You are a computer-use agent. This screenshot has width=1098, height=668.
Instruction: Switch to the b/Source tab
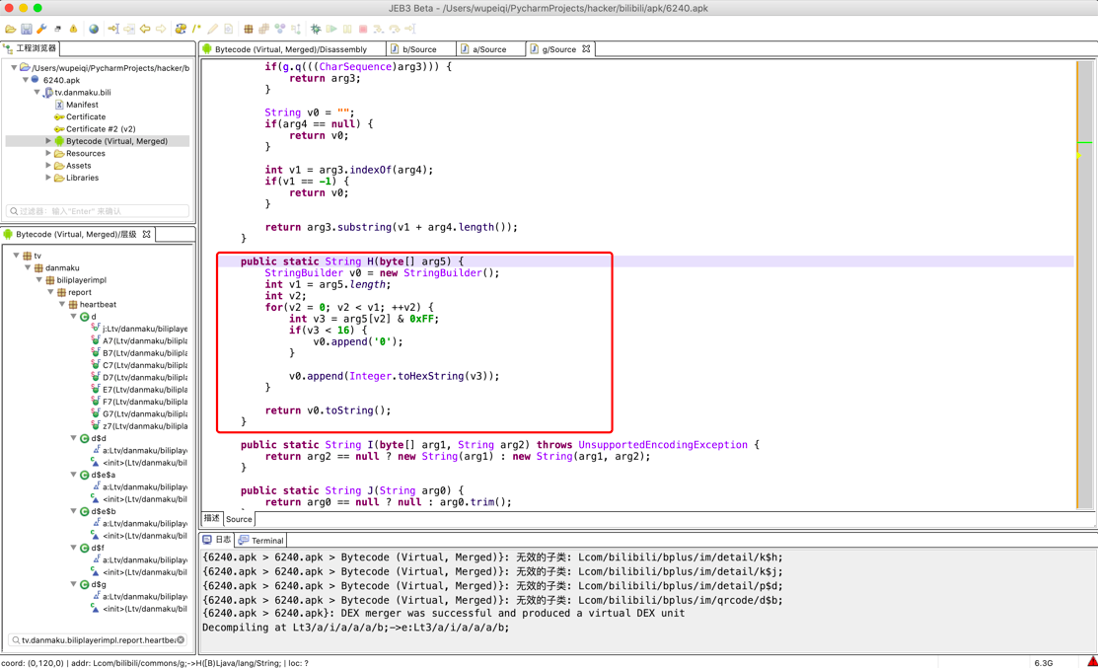[418, 49]
